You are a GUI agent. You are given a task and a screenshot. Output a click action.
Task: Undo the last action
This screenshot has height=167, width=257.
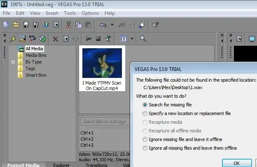point(103,25)
